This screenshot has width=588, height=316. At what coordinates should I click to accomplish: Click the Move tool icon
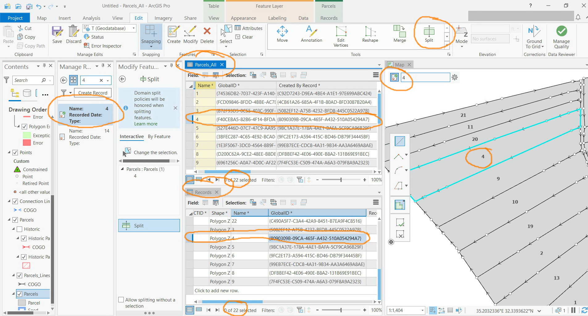tap(282, 31)
